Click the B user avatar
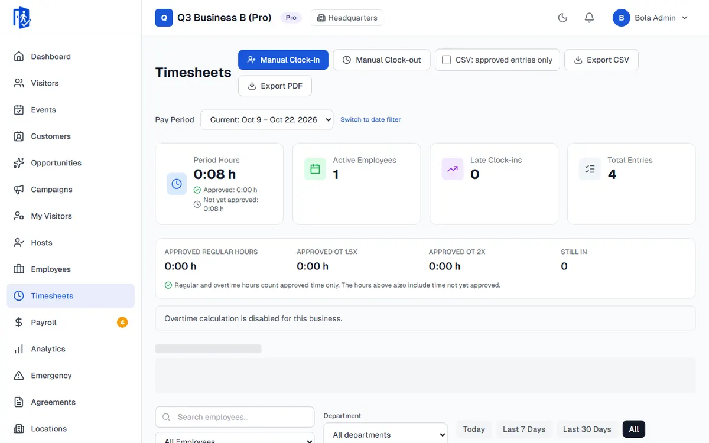The height and width of the screenshot is (443, 709). click(621, 18)
